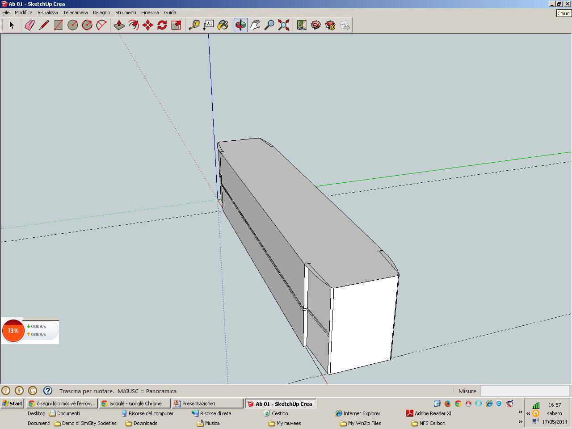The width and height of the screenshot is (572, 429).
Task: Open the NFS Carbon folder shortcut
Action: pos(428,423)
